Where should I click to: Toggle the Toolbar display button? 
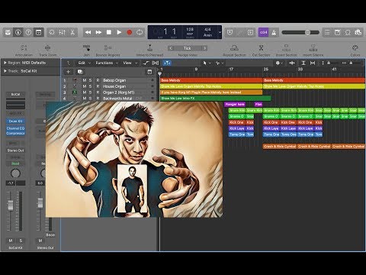pyautogui.click(x=38, y=32)
